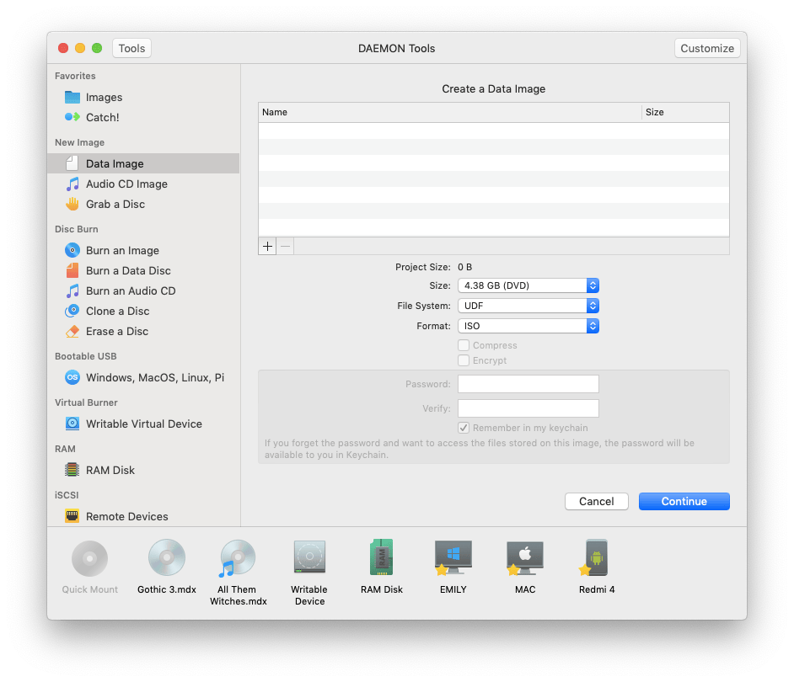
Task: Enable the Compress option
Action: pyautogui.click(x=464, y=345)
